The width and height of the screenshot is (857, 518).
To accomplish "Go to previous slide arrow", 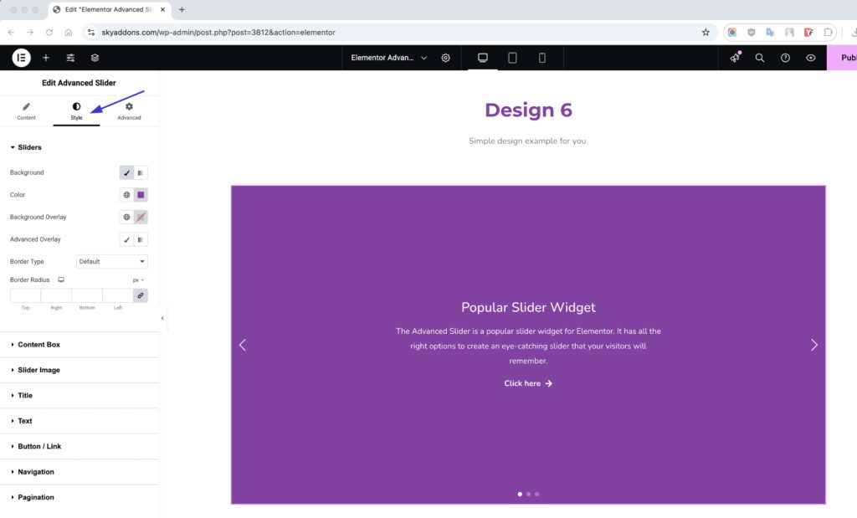I will click(x=243, y=345).
